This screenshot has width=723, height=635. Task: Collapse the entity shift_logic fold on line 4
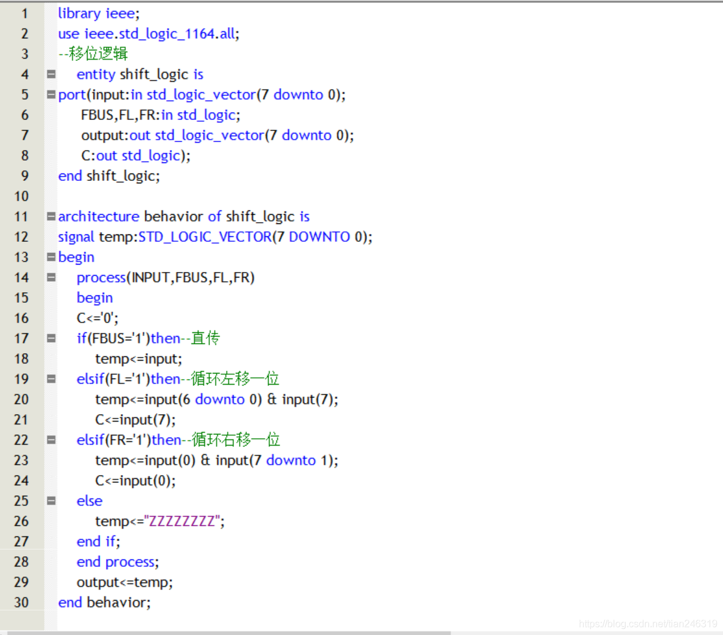51,74
